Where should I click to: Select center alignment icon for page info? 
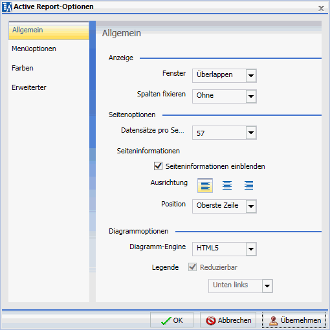227,186
